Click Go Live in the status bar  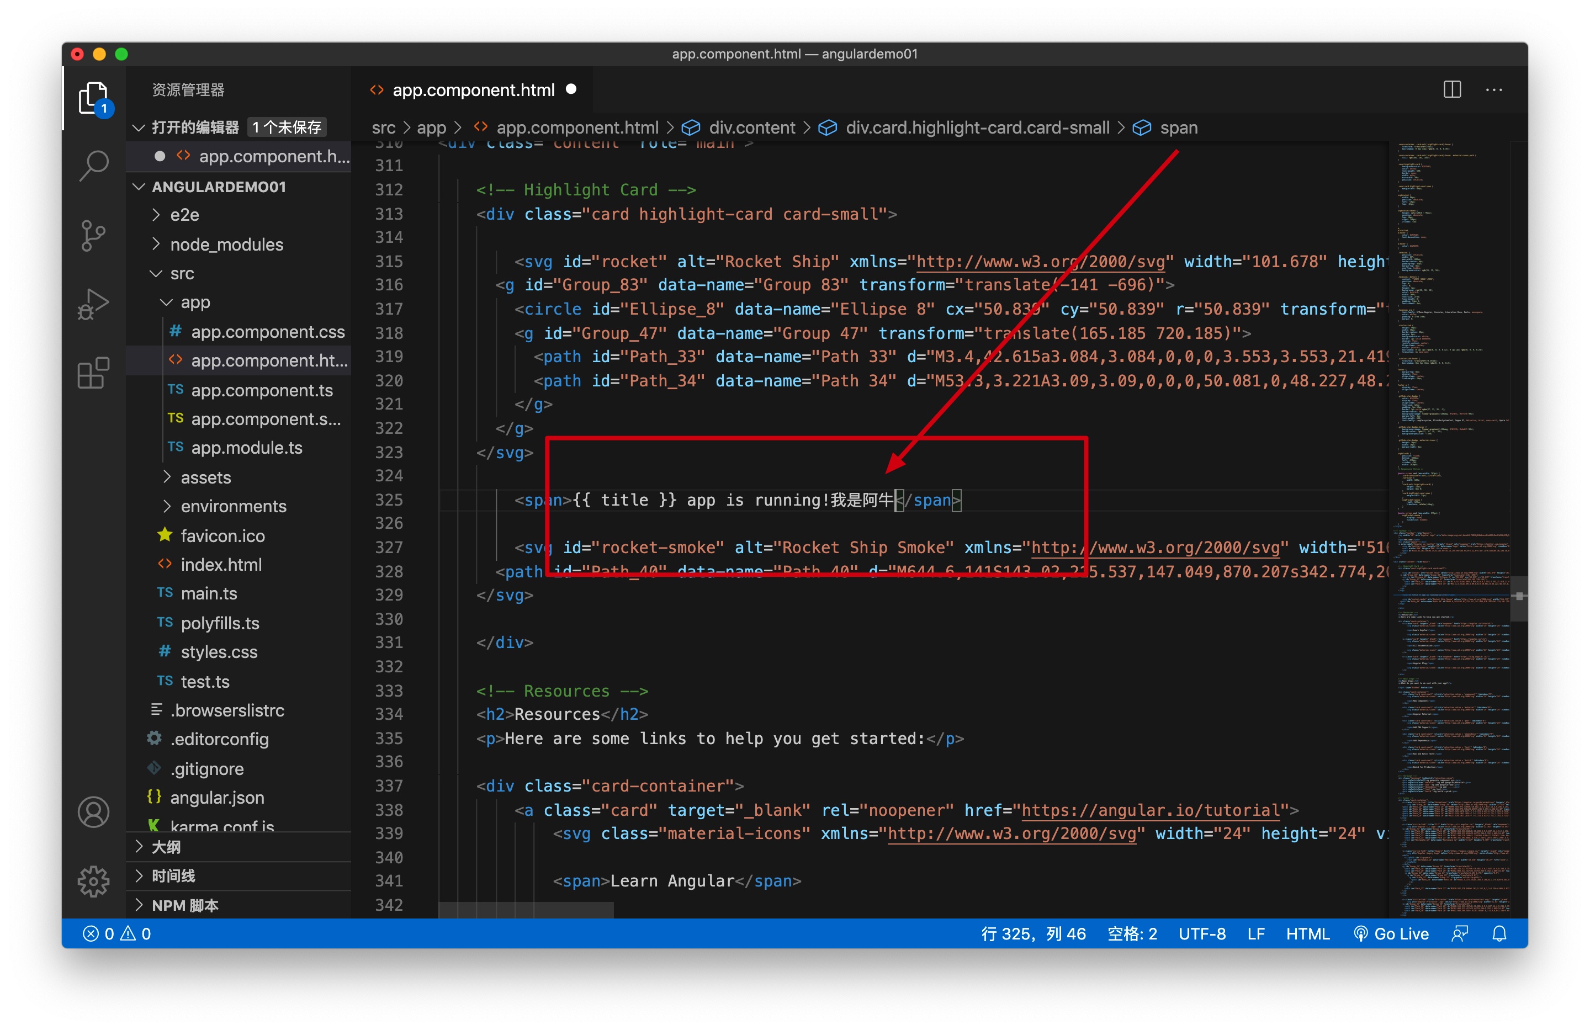click(1392, 933)
